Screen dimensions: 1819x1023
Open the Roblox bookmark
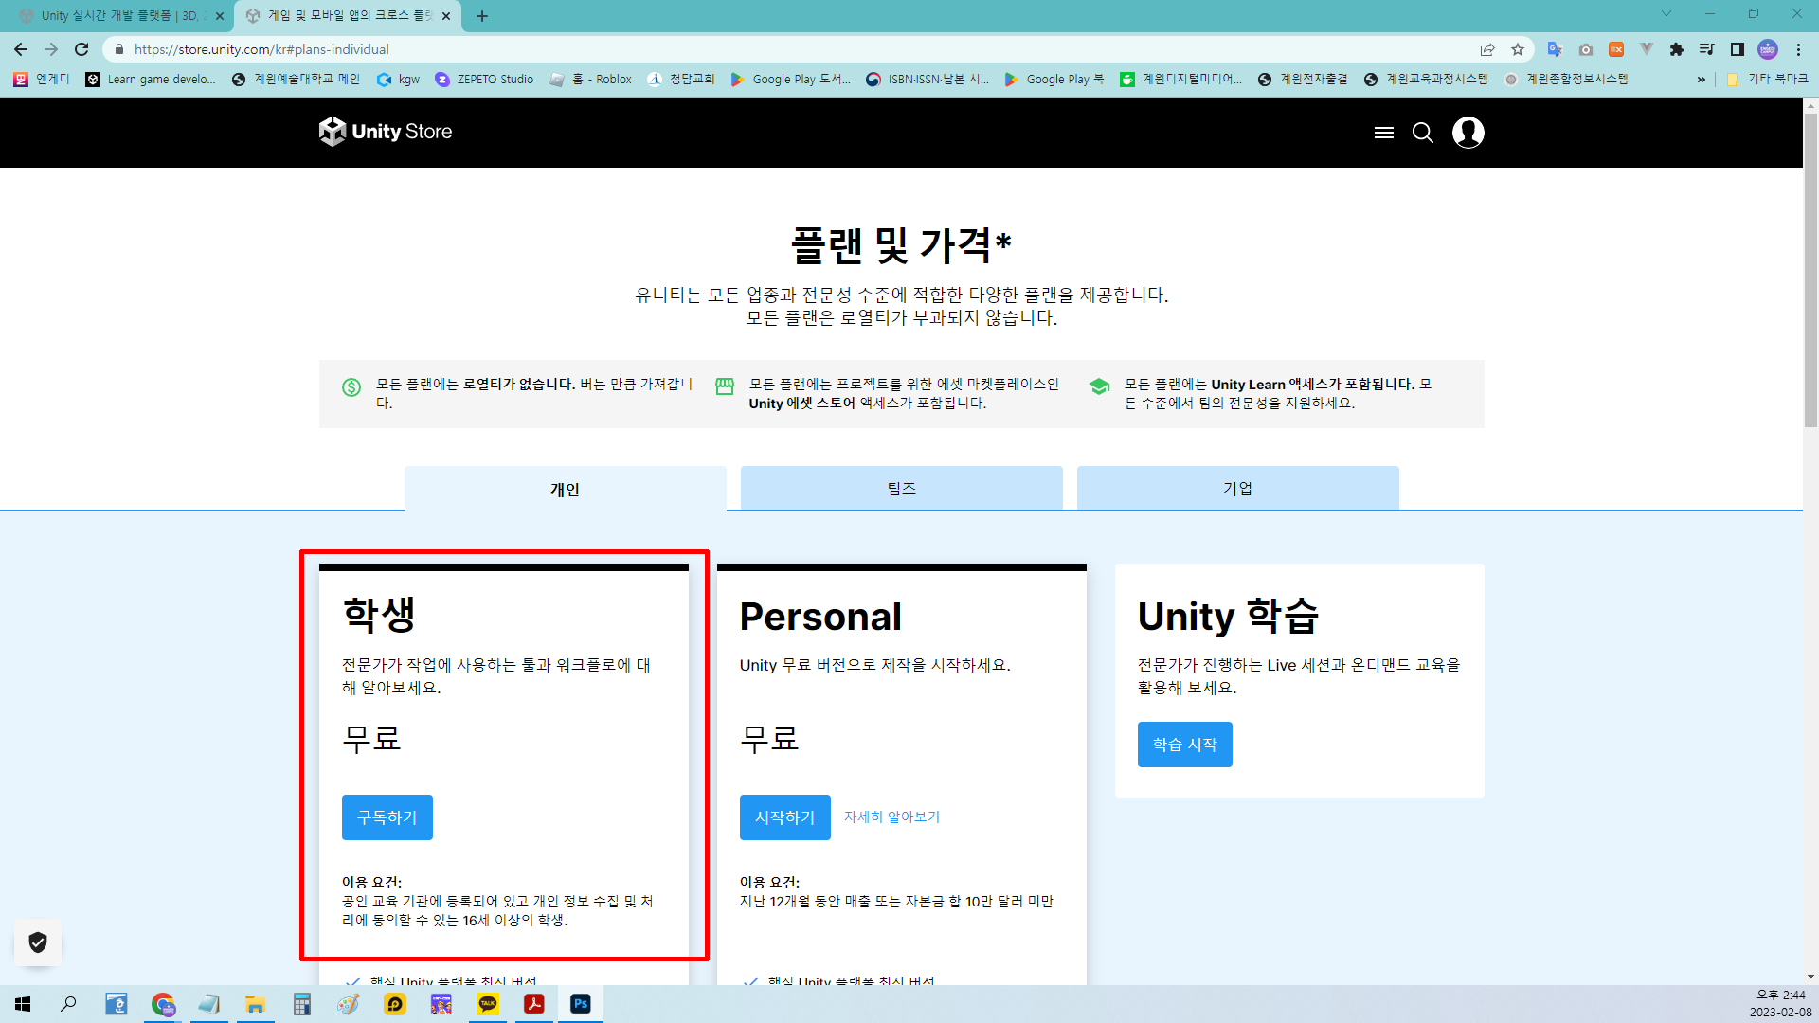point(590,80)
